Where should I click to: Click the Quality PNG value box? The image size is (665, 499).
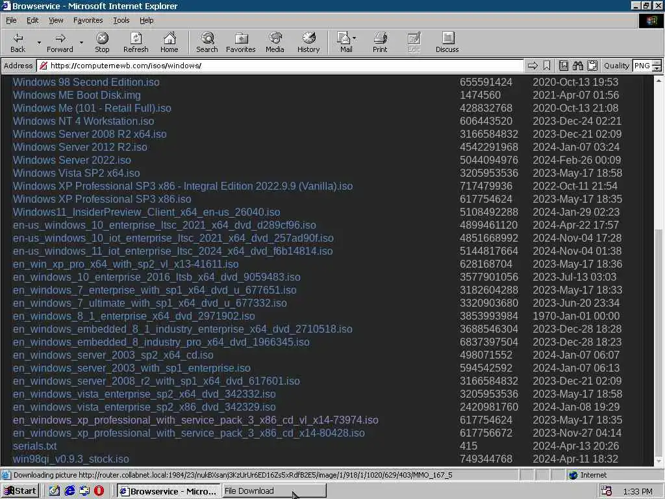642,66
